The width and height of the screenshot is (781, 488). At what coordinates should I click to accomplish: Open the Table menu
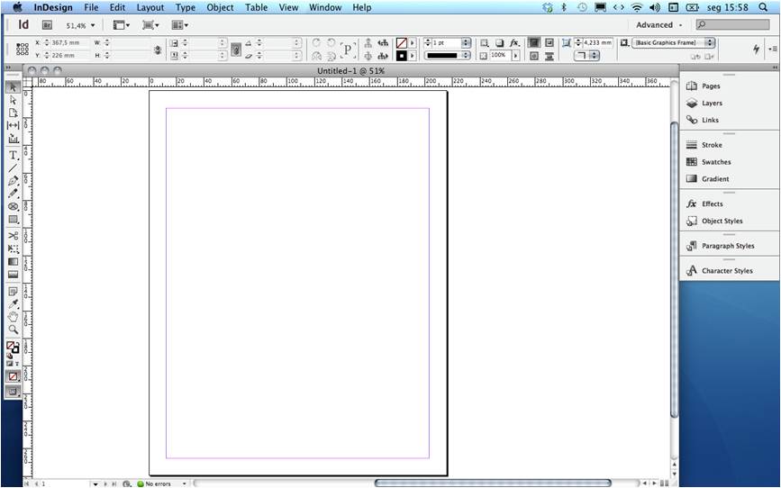256,7
